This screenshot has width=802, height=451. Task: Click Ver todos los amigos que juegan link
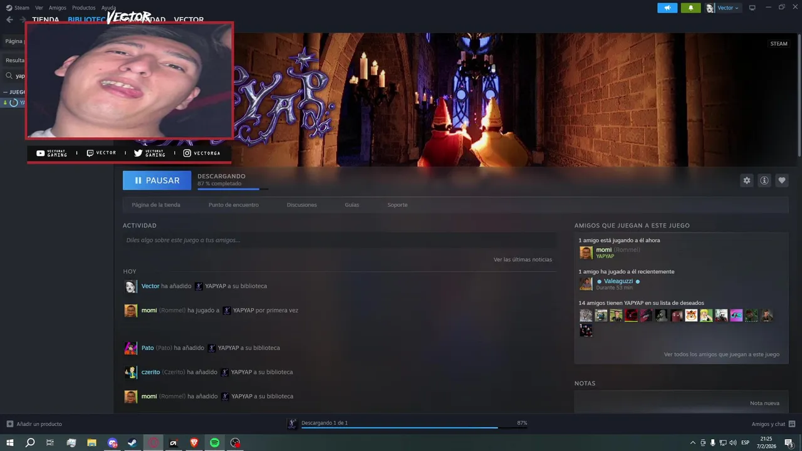point(722,355)
